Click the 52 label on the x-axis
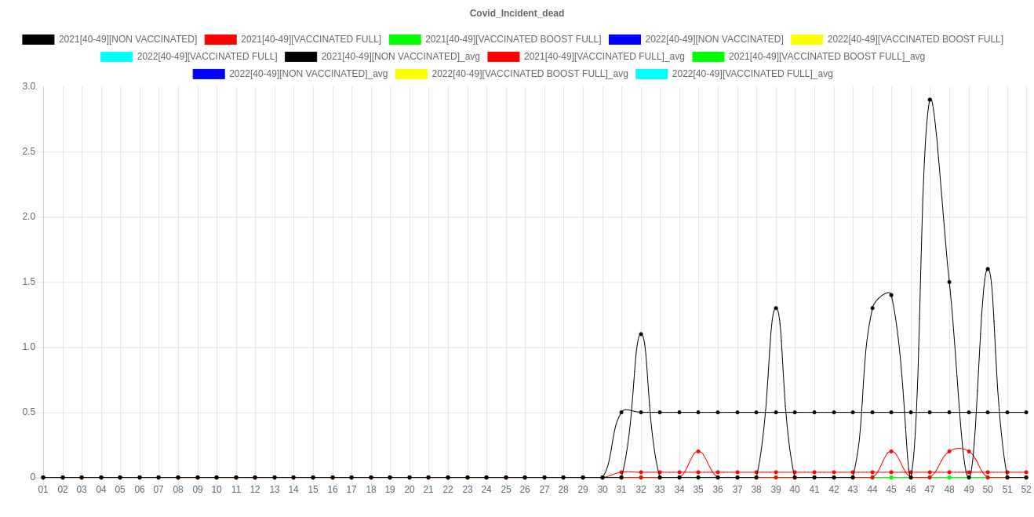This screenshot has height=517, width=1034. click(1025, 490)
